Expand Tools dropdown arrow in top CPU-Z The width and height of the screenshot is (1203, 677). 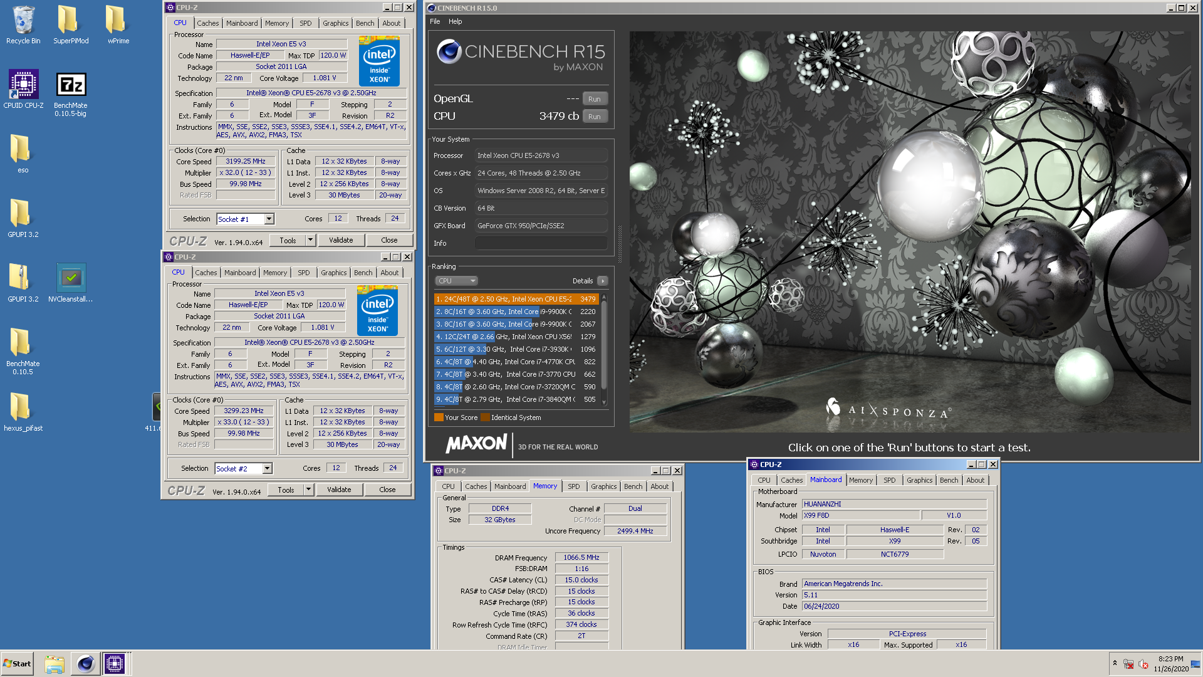[310, 240]
